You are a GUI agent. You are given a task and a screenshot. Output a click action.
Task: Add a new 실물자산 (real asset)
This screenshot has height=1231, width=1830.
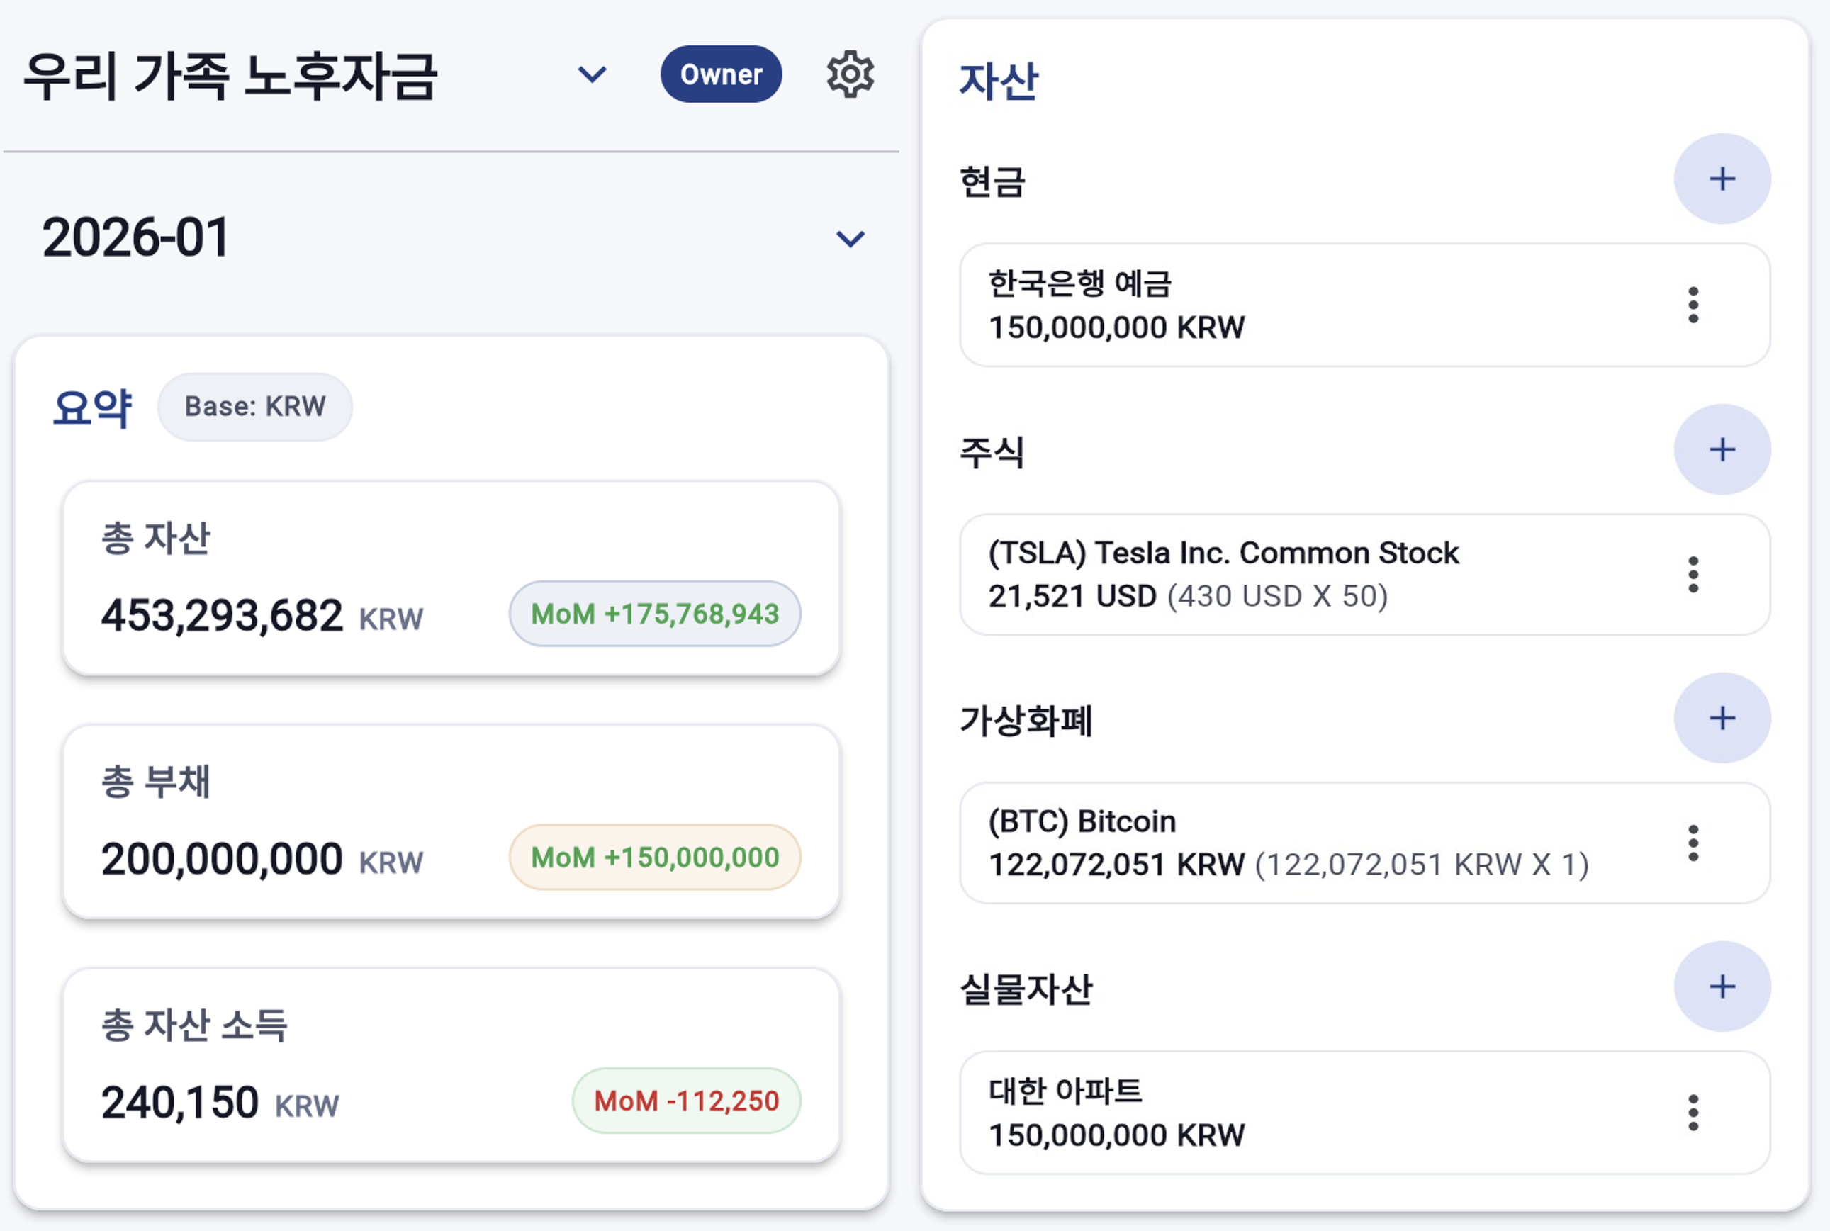1722,987
